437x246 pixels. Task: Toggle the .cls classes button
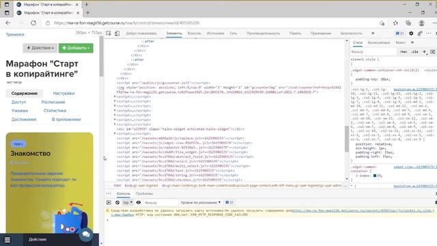click(414, 52)
